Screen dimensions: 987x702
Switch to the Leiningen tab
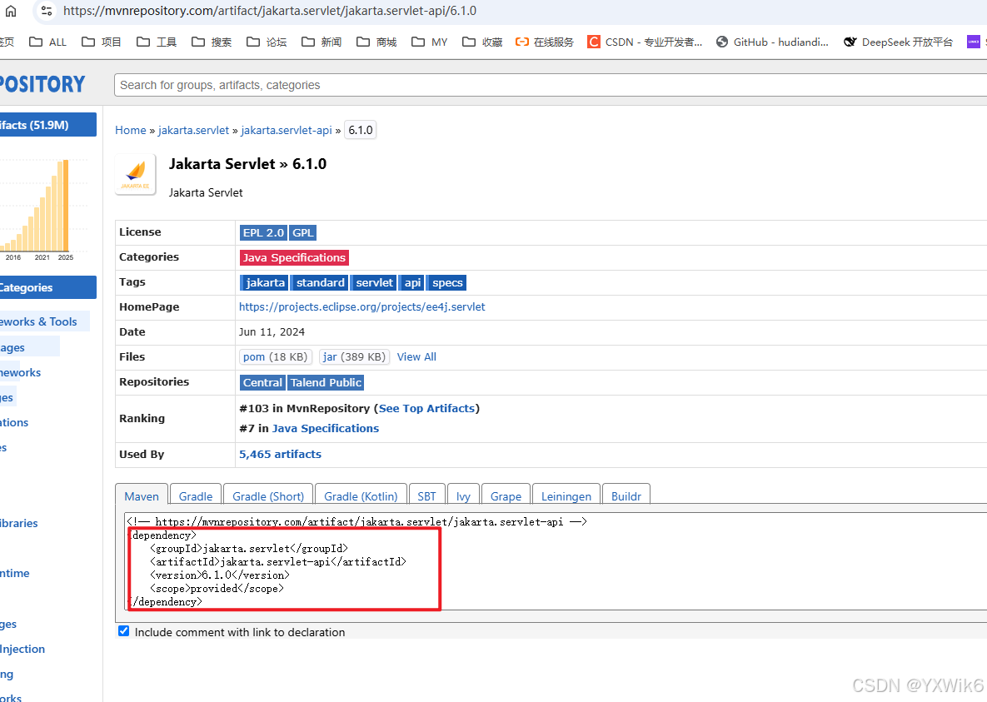point(566,496)
